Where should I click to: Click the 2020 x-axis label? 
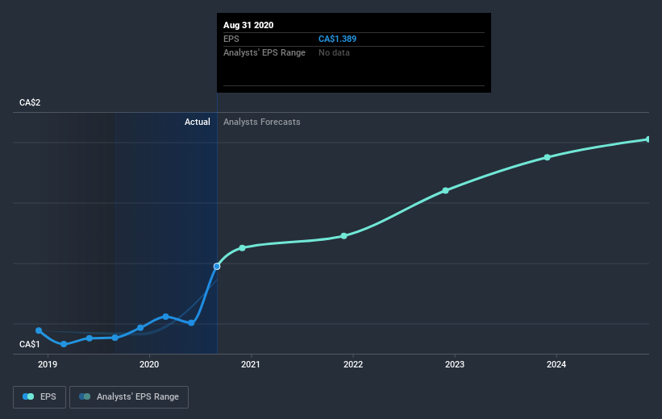(x=149, y=364)
